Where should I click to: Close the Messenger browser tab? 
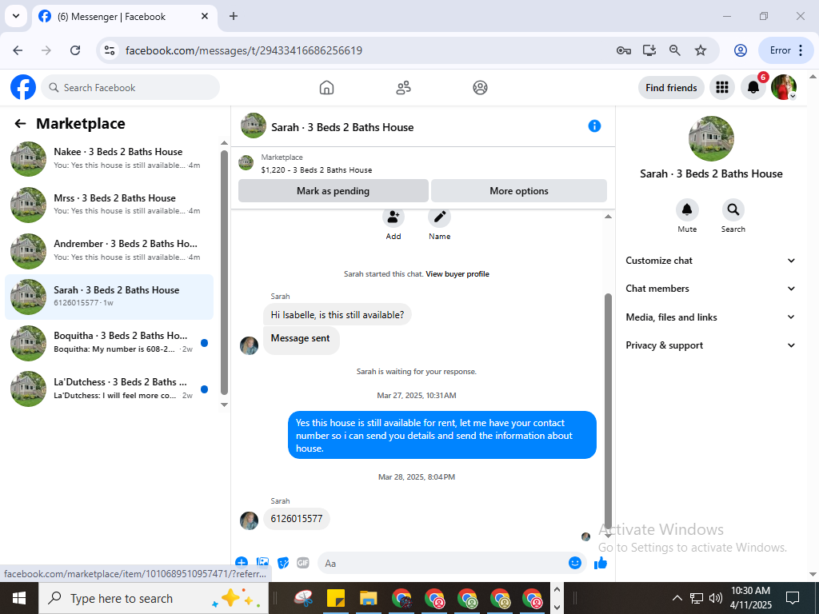click(x=205, y=16)
